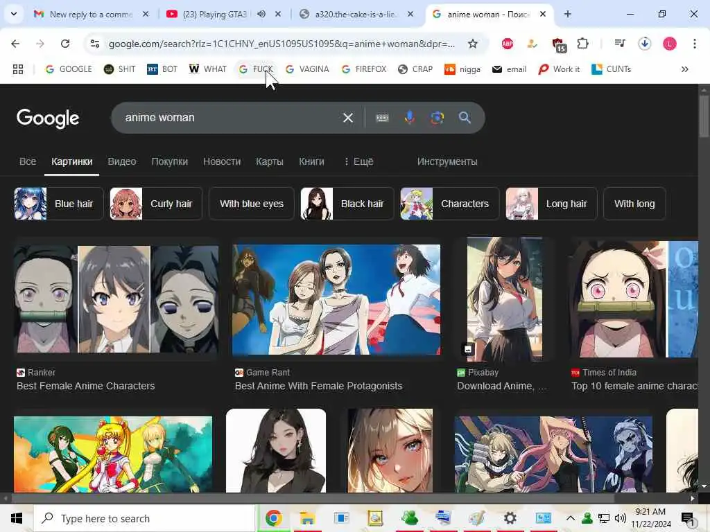Apply the Long hair filter chip

point(551,204)
